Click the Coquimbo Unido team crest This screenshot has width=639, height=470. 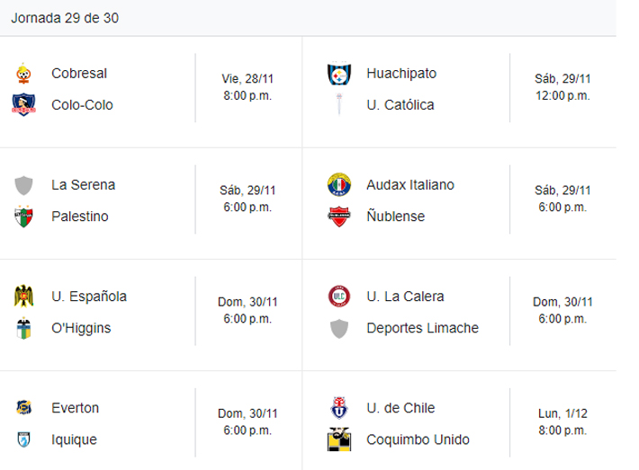338,440
